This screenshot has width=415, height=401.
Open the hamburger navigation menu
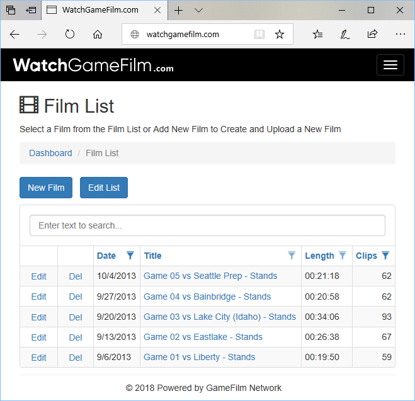pos(390,65)
